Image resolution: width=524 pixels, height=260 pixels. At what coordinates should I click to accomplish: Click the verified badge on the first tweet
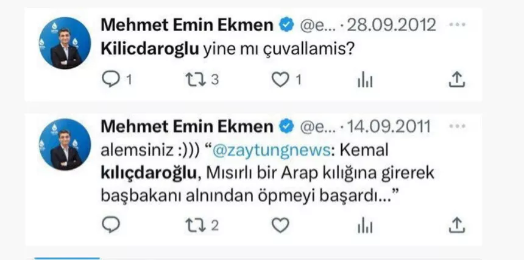pyautogui.click(x=286, y=25)
